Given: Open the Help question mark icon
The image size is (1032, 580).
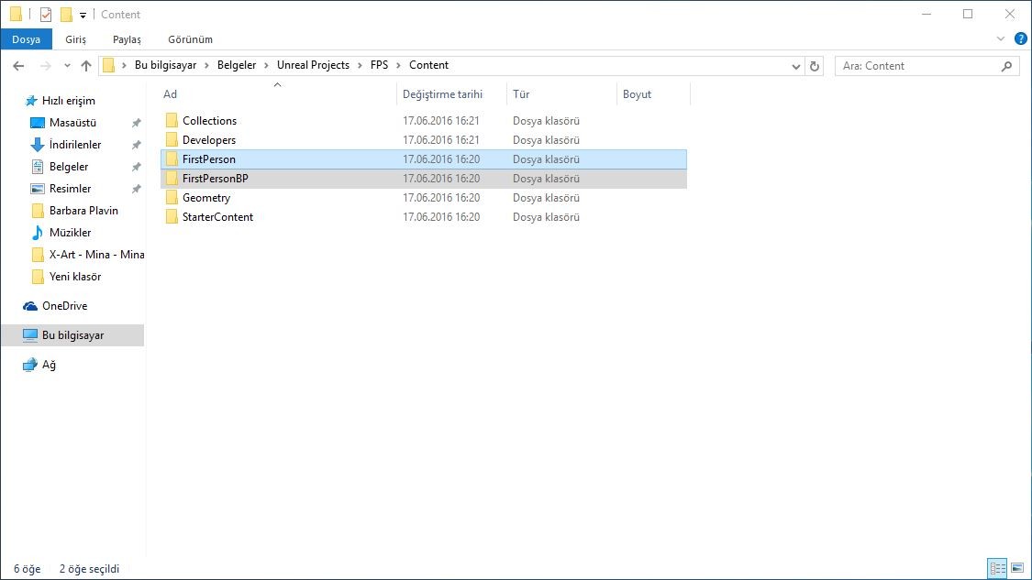Looking at the screenshot, I should (1021, 38).
